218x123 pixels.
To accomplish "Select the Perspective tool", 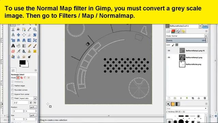I will [x=24, y=40].
